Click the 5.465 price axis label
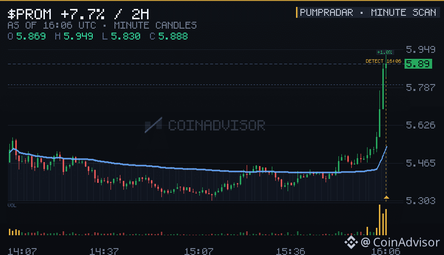The width and height of the screenshot is (444, 255). pyautogui.click(x=420, y=163)
